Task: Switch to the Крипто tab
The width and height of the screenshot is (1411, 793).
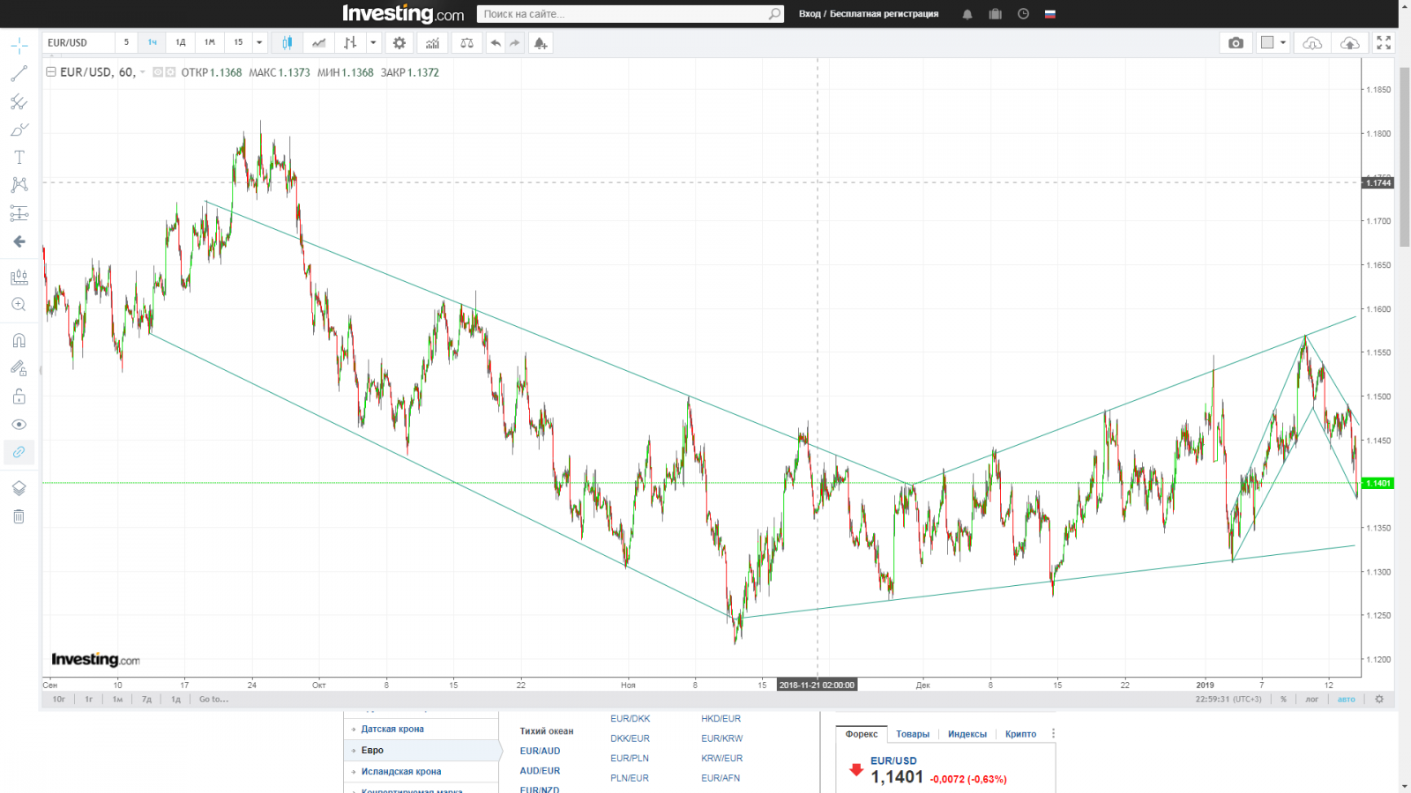Action: pos(1020,734)
